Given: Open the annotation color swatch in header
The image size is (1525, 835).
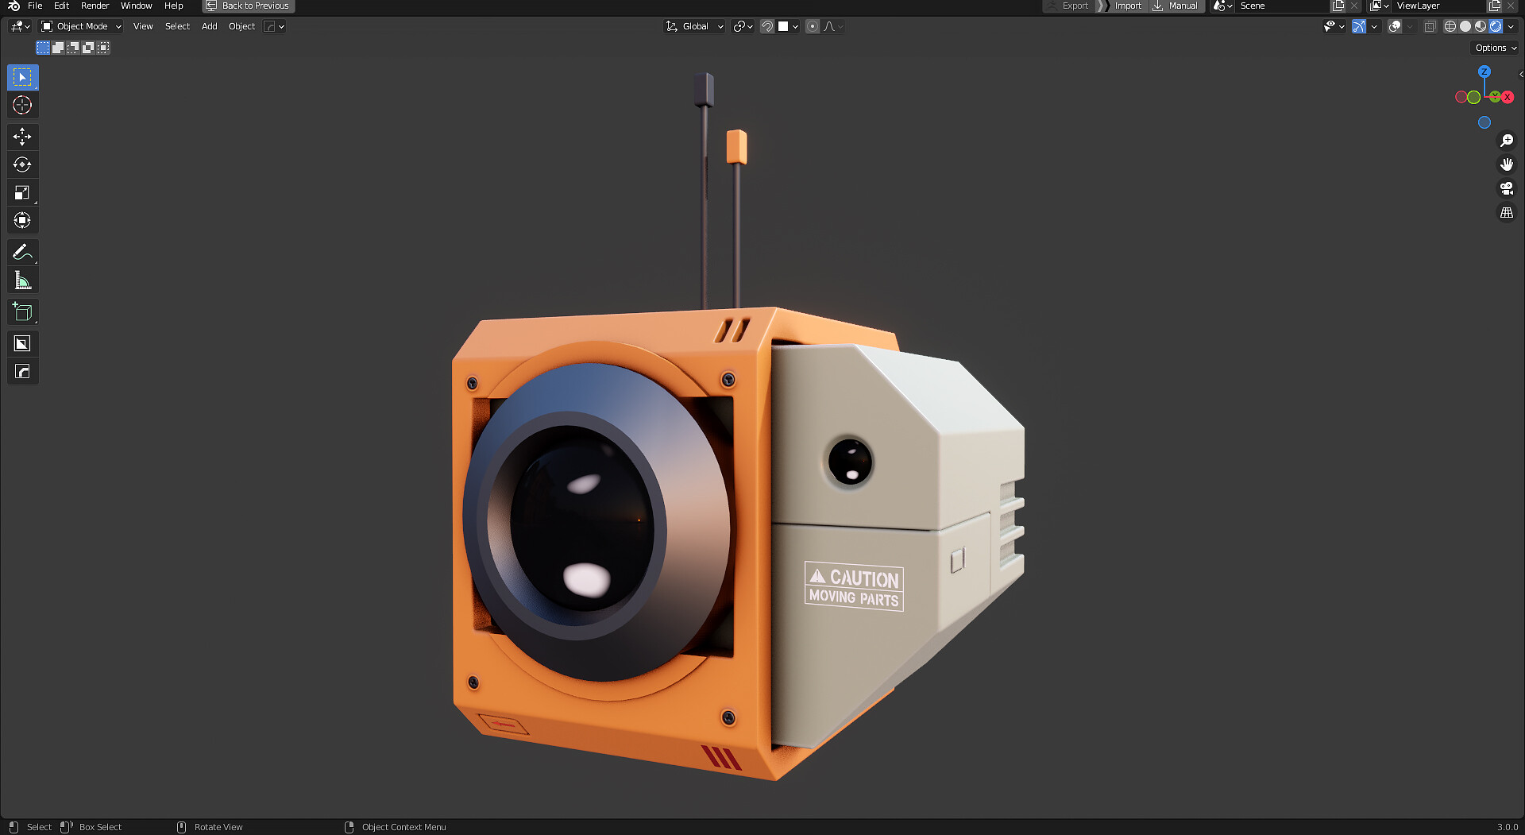Looking at the screenshot, I should 785,26.
